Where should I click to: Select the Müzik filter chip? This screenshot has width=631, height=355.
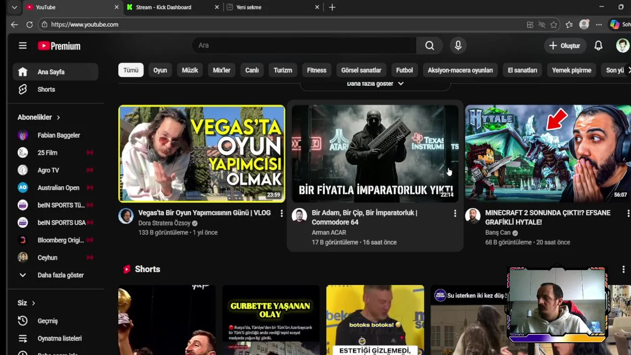coord(190,70)
